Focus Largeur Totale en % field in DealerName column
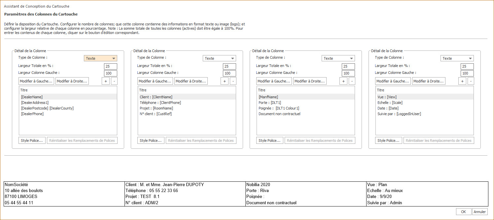This screenshot has height=220, width=494. pos(111,66)
